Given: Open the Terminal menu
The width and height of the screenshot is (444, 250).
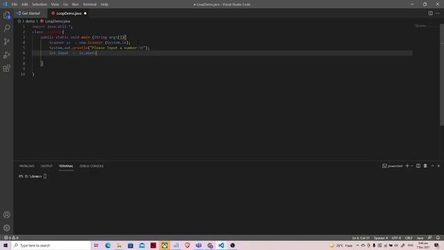Looking at the screenshot, I should point(89,4).
